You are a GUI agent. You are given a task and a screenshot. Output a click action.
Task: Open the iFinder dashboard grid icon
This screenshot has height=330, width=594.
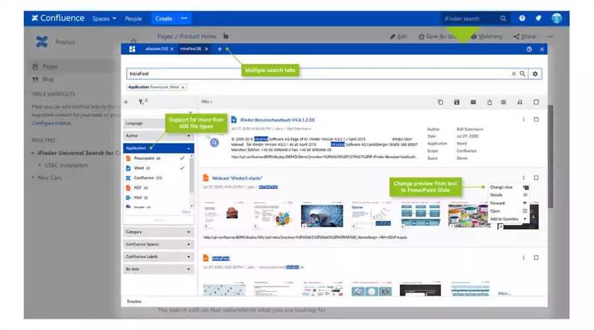(132, 49)
